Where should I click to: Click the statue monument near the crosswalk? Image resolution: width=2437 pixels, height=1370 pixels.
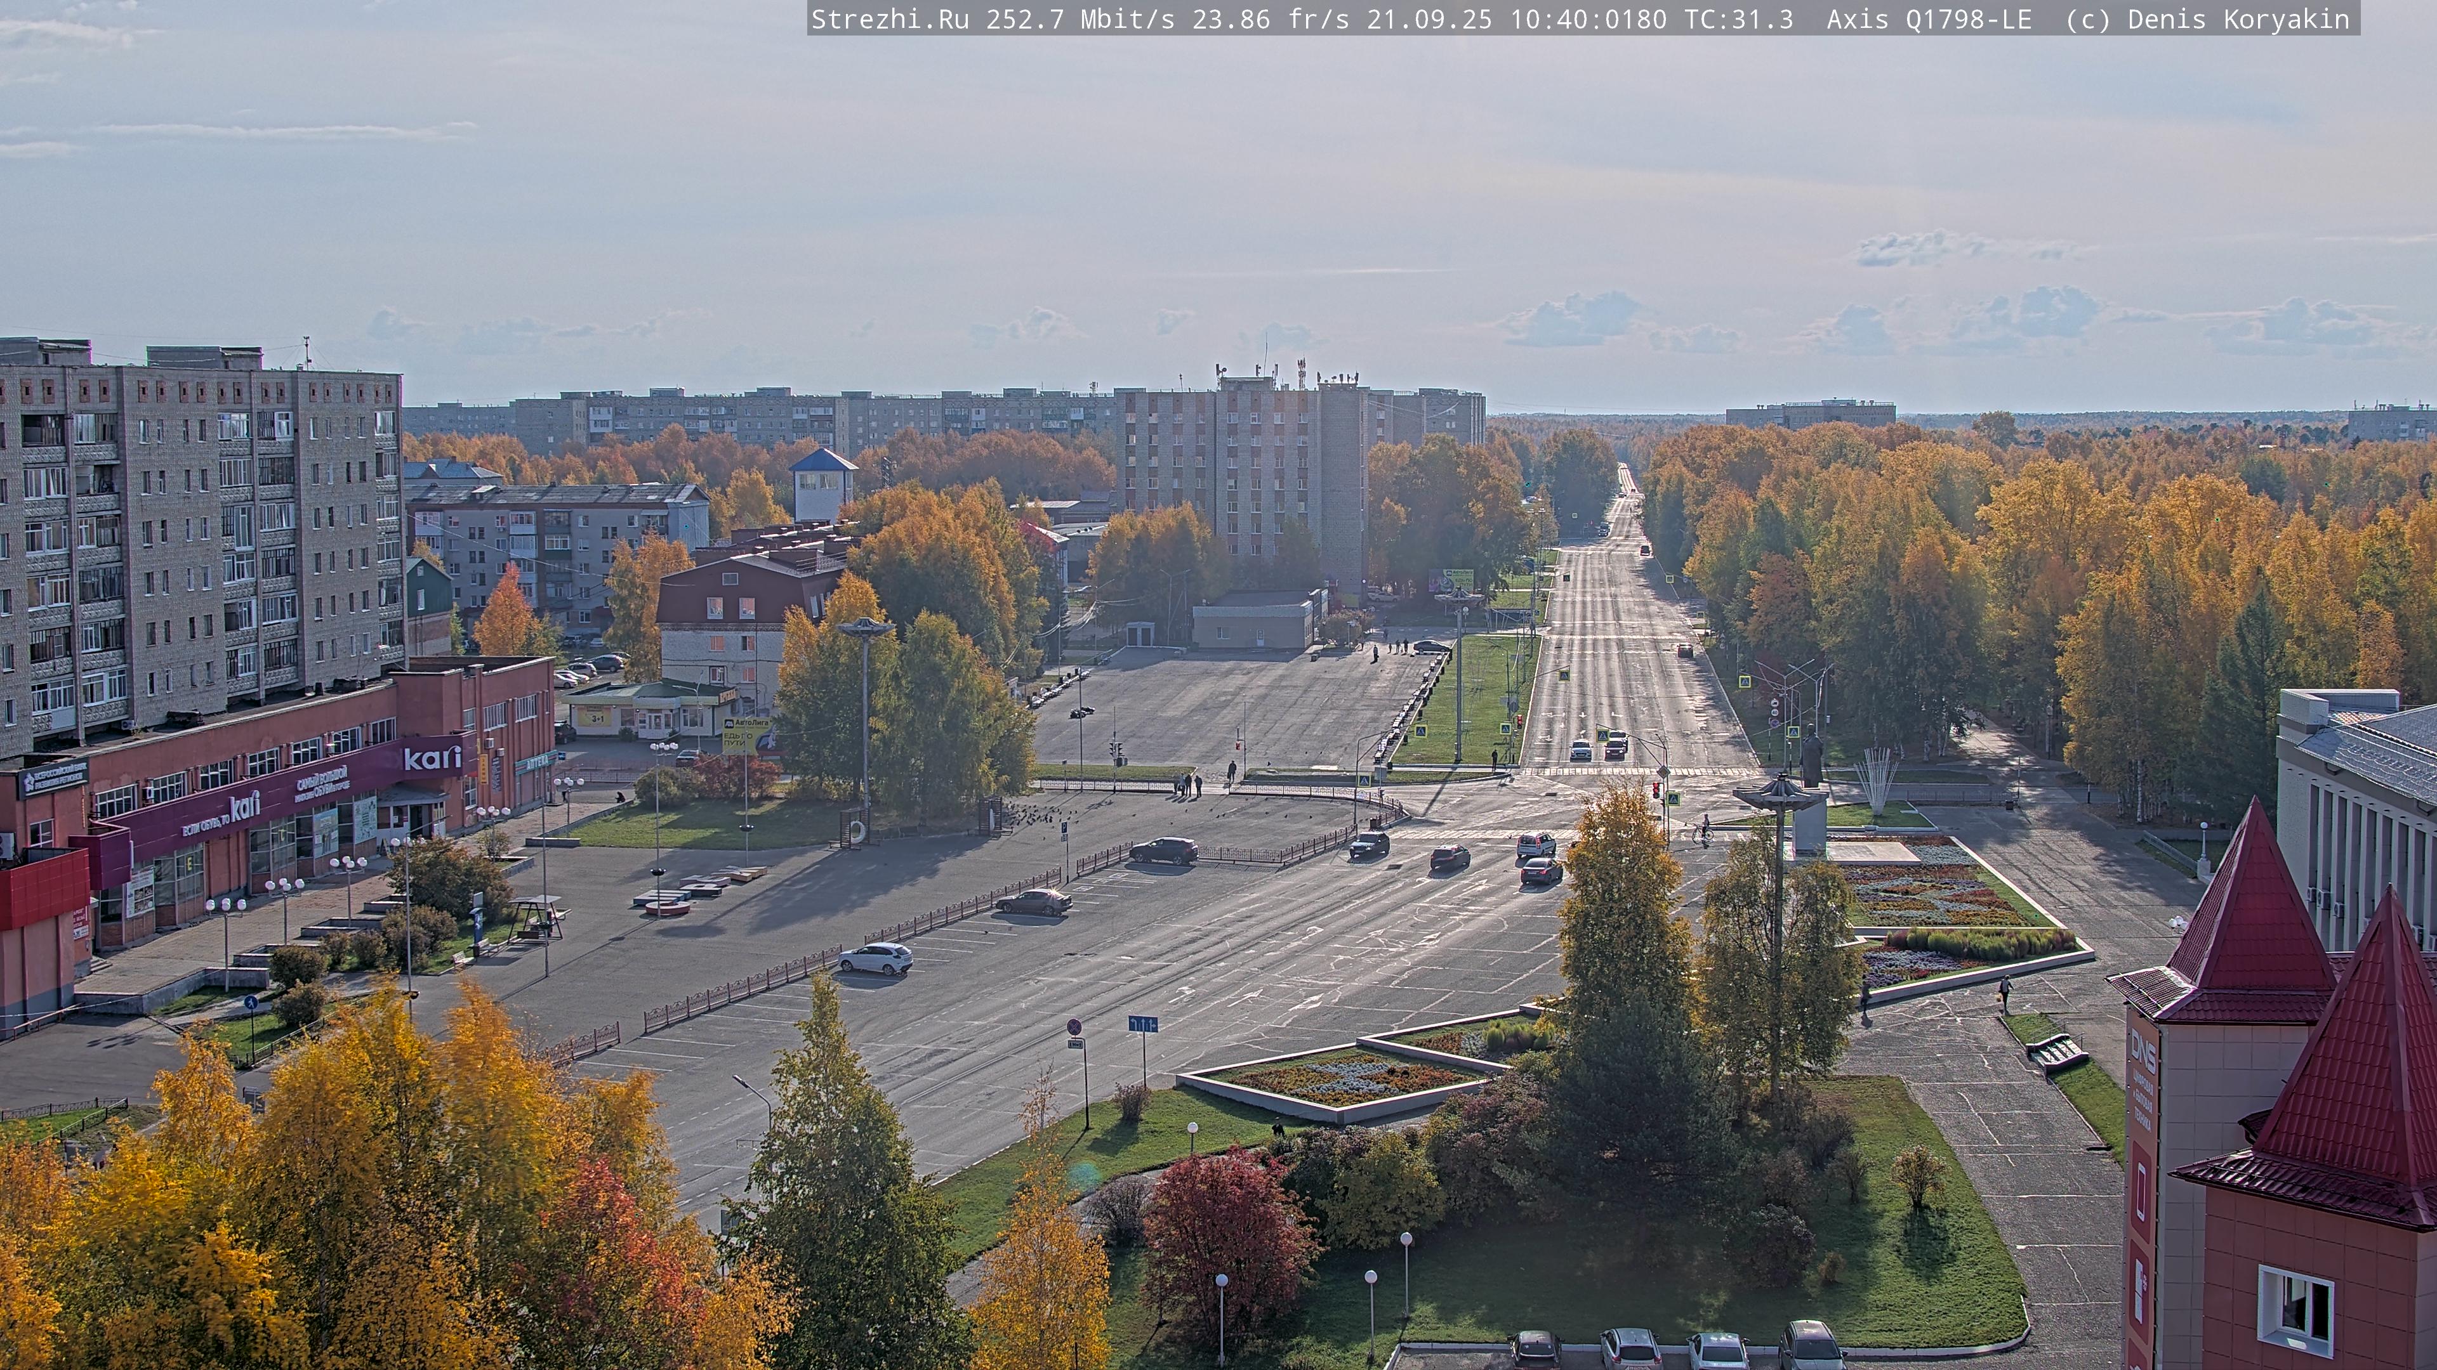click(x=1811, y=757)
